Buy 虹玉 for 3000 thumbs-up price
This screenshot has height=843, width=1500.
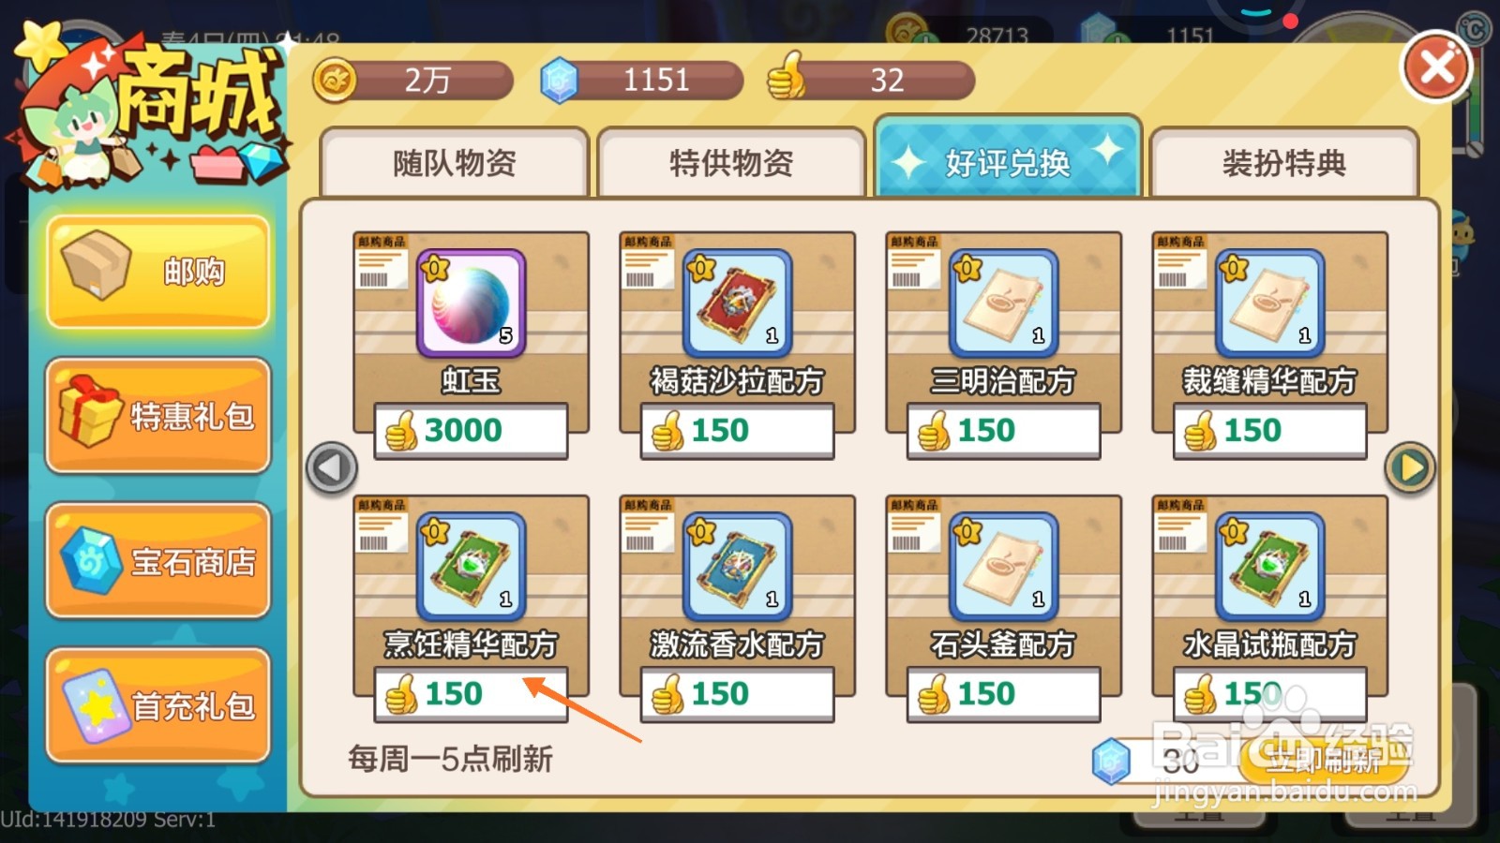[x=471, y=430]
